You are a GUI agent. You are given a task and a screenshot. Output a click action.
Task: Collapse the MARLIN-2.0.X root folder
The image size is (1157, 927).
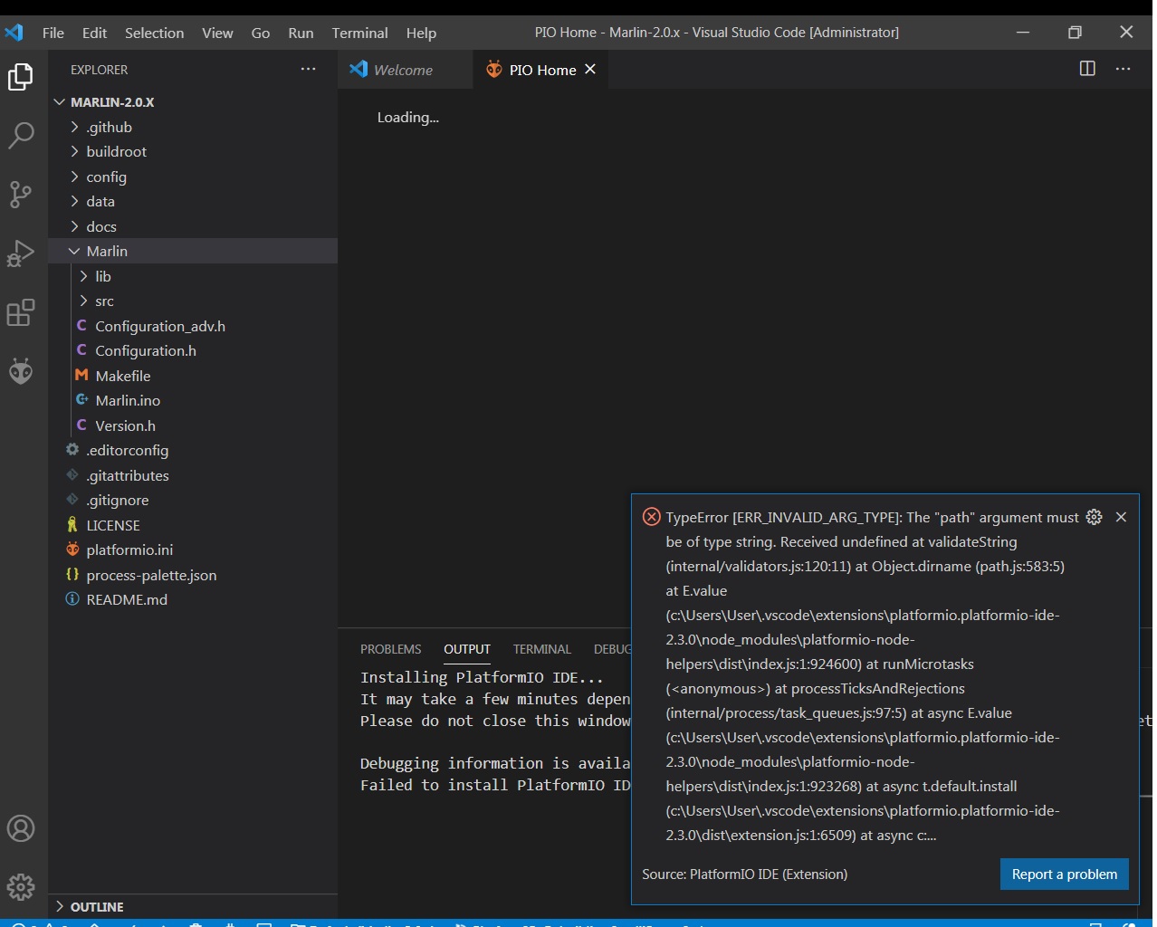coord(193,102)
